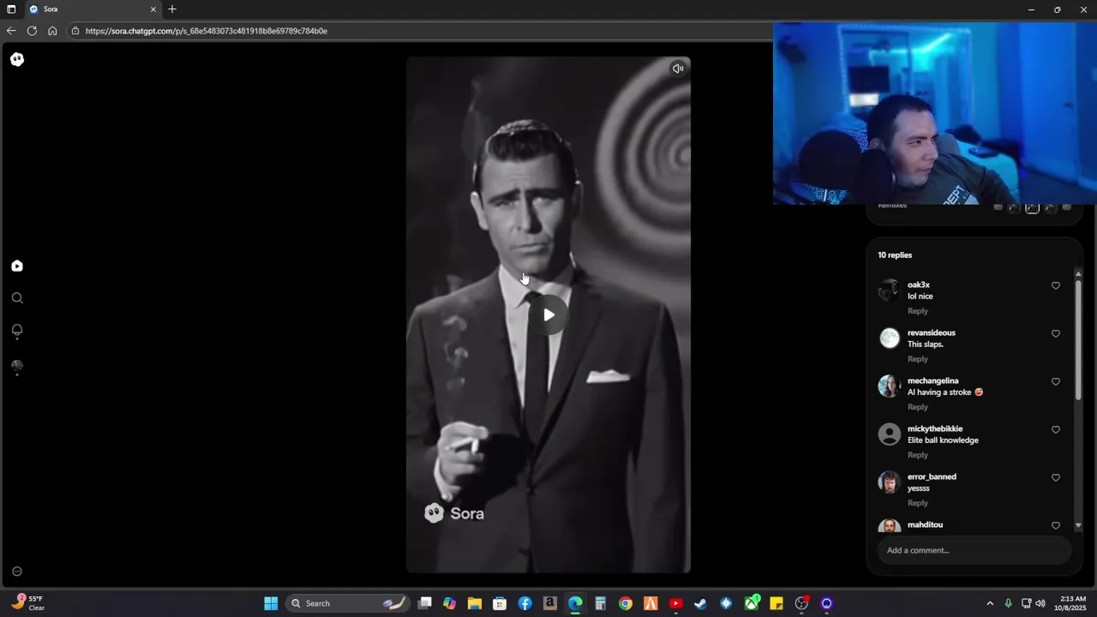Open the Sora sidebar home feed icon
The height and width of the screenshot is (617, 1097).
pos(17,266)
